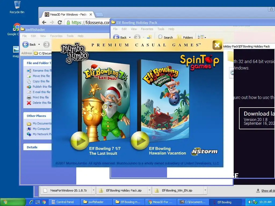This screenshot has height=206, width=275.
Task: Open Tools menu in Holiday Pack window
Action: click(x=161, y=29)
